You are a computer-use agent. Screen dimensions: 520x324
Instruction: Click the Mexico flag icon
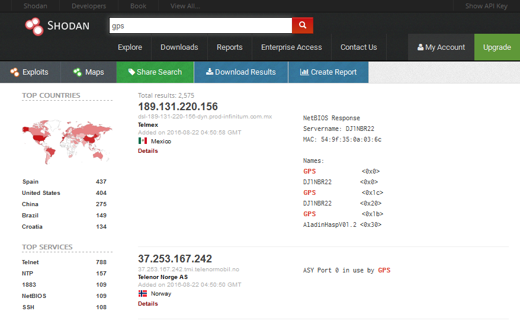[143, 141]
